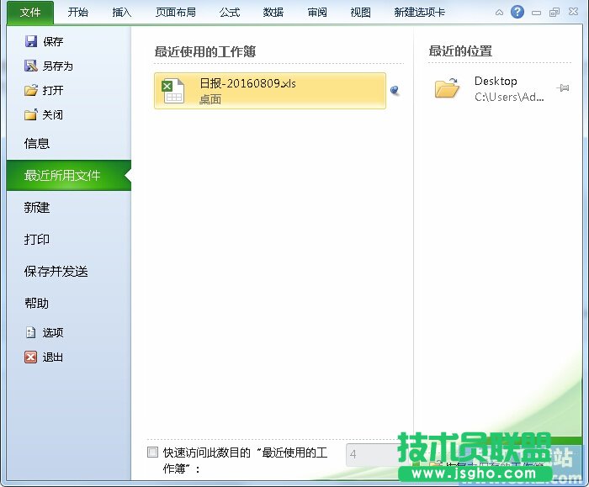The image size is (589, 487).
Task: Click the red Exit (退出) icon
Action: click(31, 357)
